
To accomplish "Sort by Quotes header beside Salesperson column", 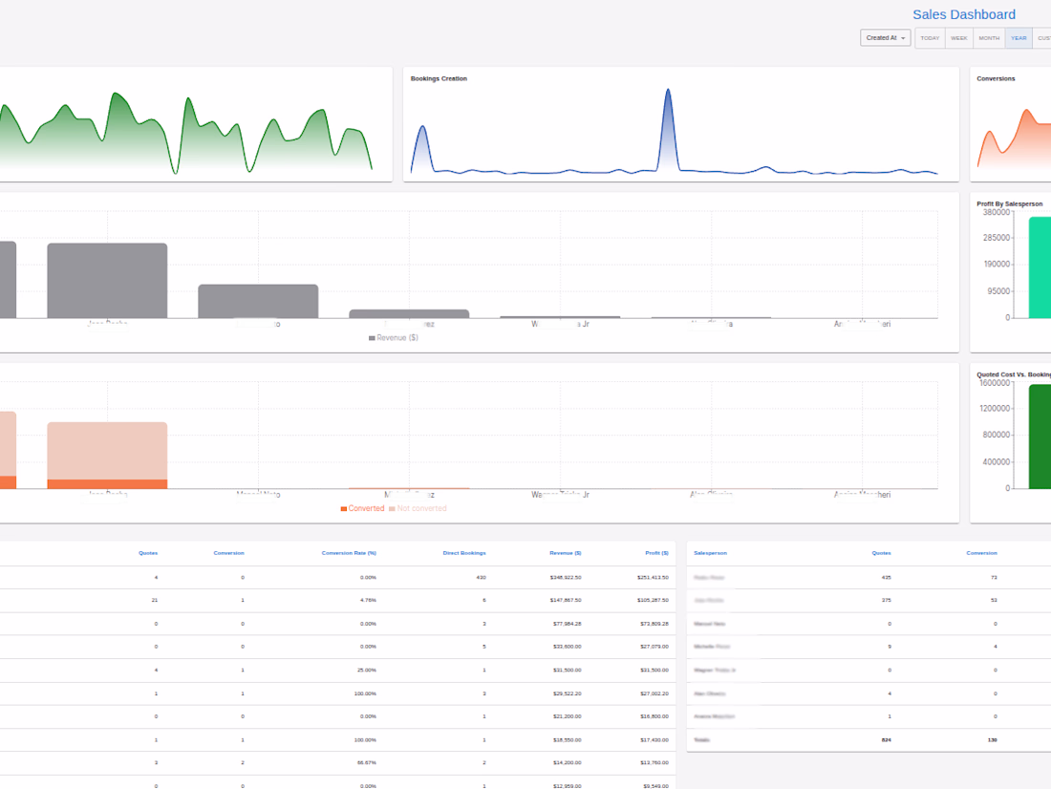I will 882,553.
